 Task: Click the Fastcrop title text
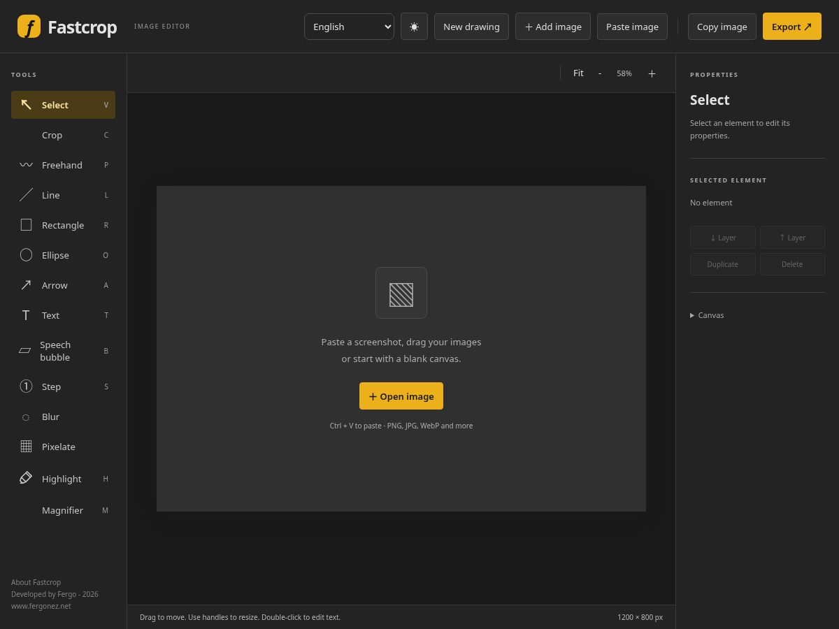(83, 27)
